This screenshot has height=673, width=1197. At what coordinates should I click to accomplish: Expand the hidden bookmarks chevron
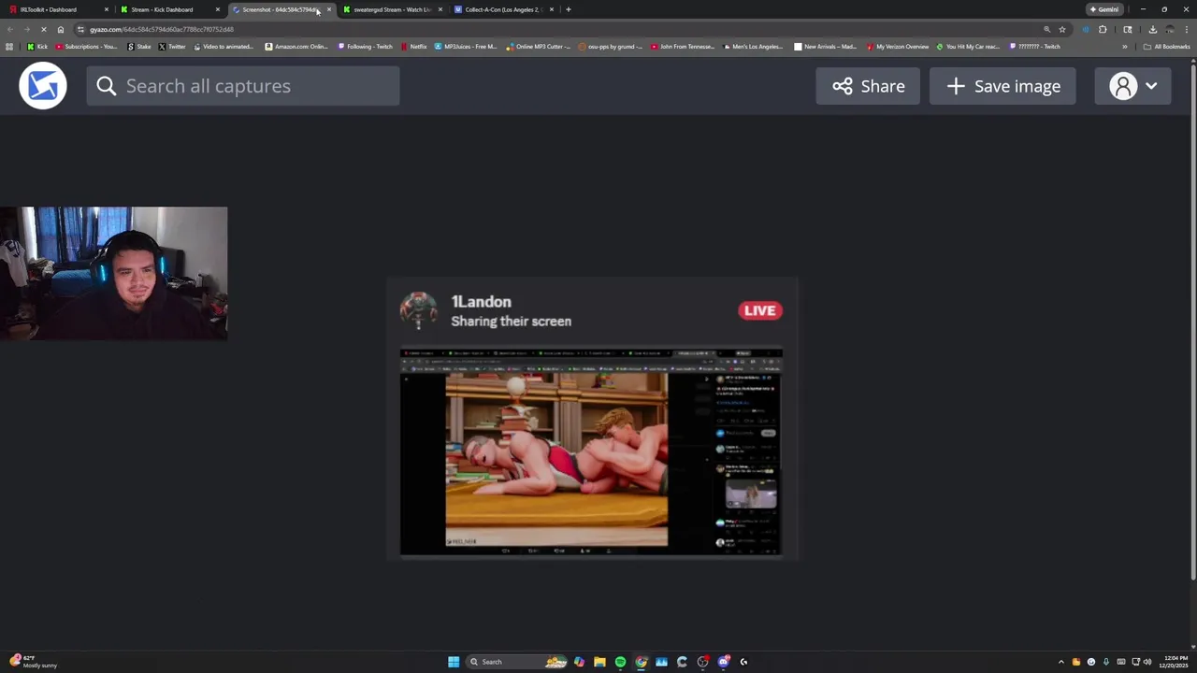(x=1125, y=47)
